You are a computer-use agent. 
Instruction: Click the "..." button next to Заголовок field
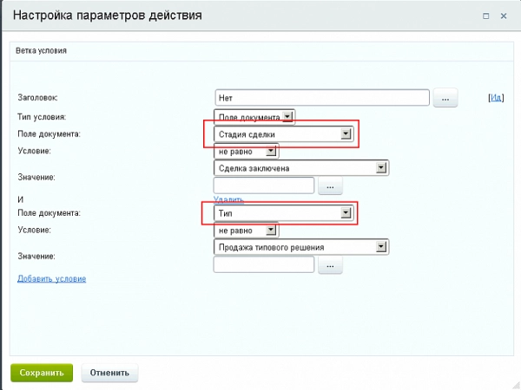tap(445, 99)
